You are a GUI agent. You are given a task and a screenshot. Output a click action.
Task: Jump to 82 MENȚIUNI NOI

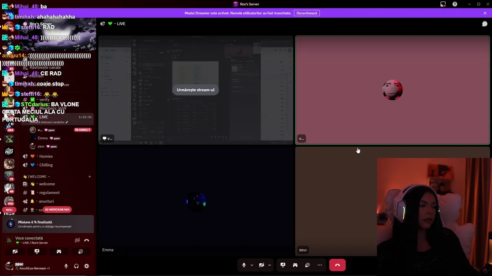click(x=57, y=210)
